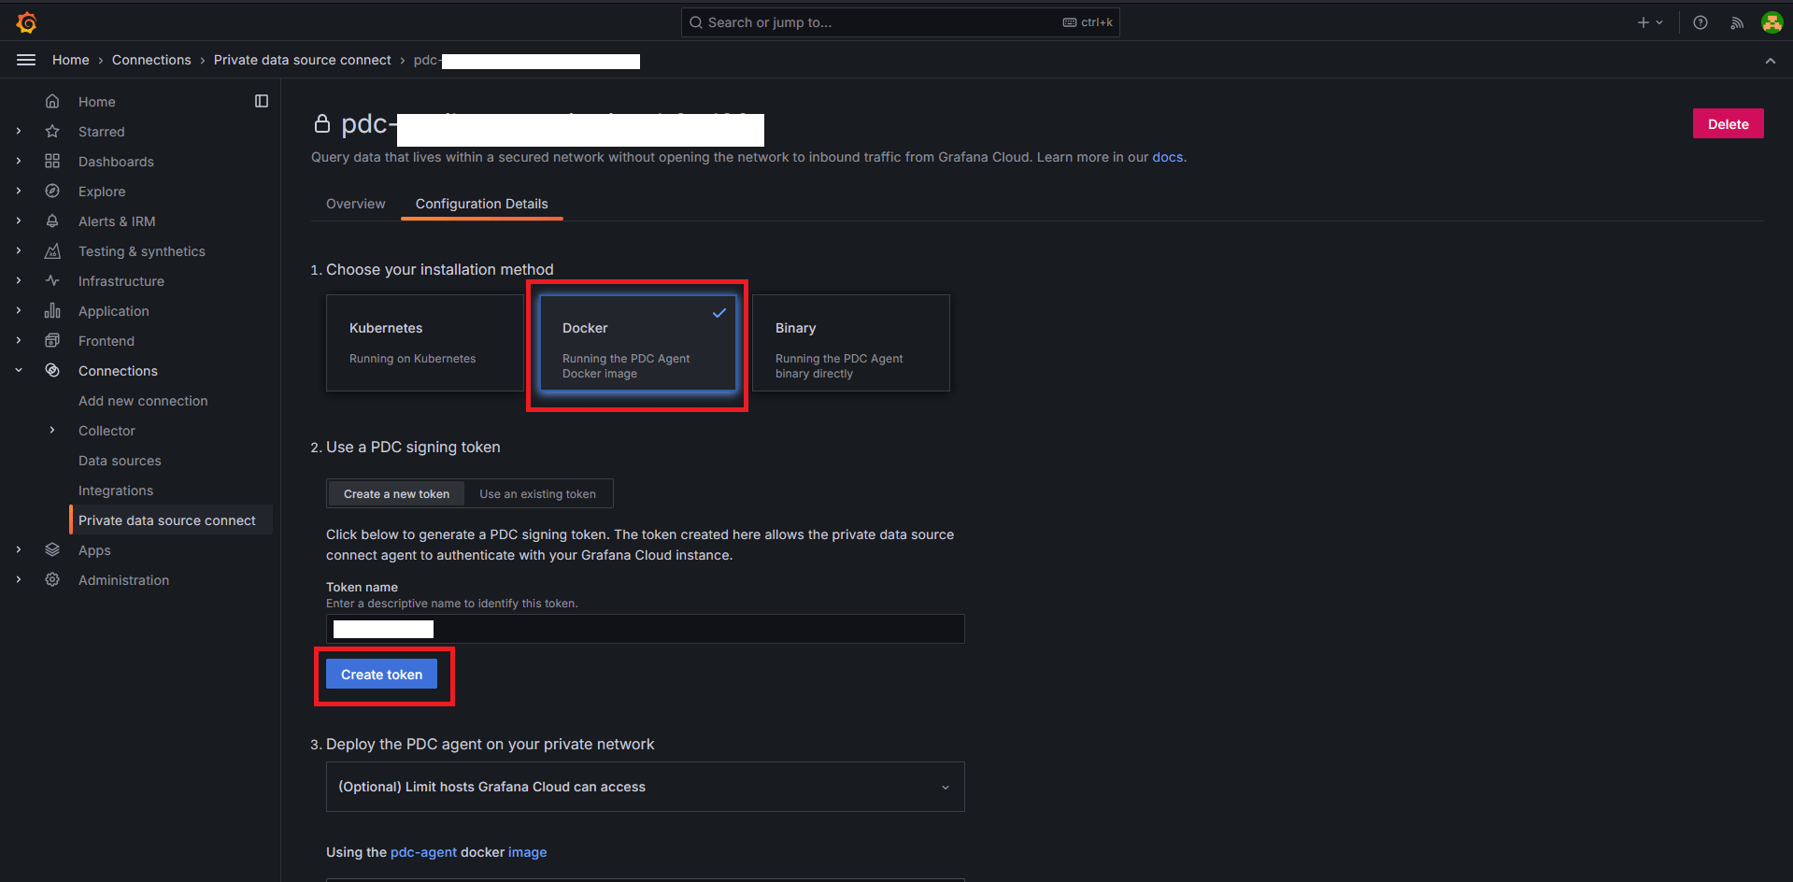
Task: Switch to Configuration Details tab
Action: point(482,204)
